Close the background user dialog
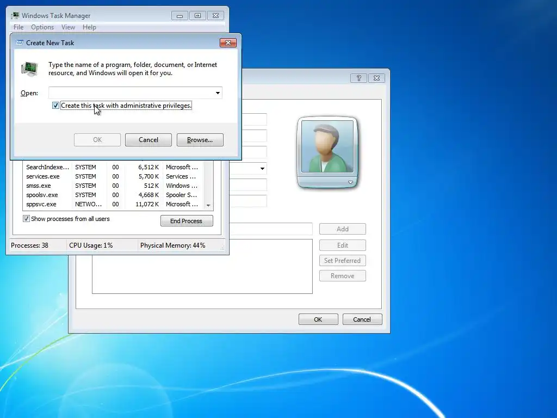This screenshot has width=557, height=418. point(376,78)
